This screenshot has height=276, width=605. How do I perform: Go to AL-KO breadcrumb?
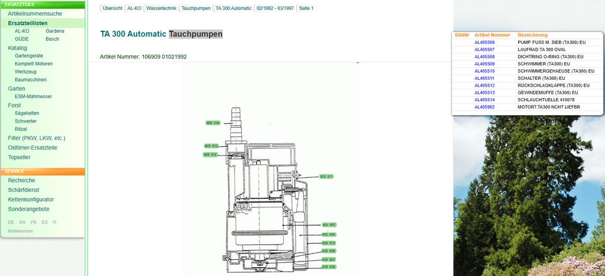coord(134,8)
